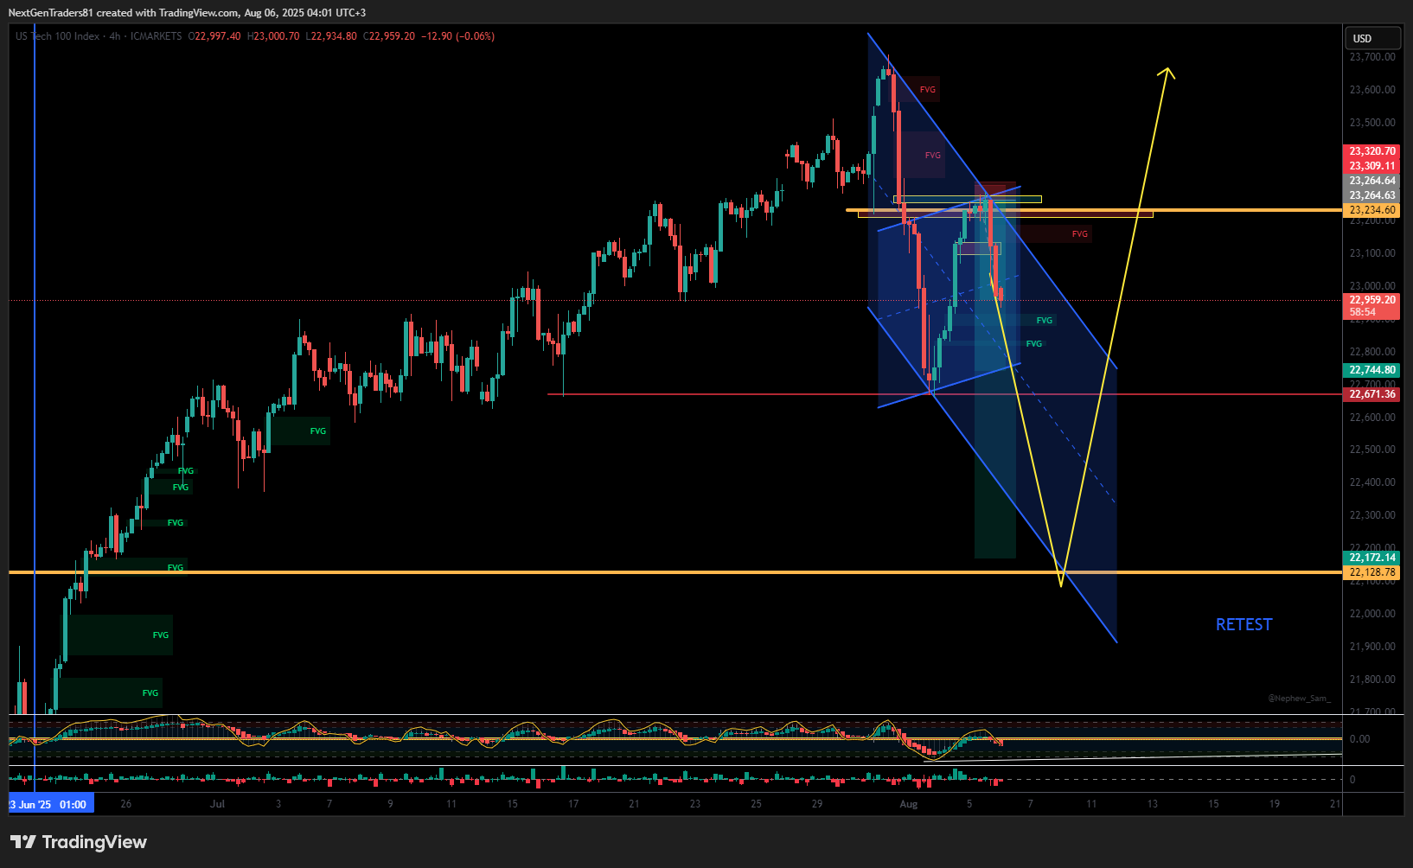The height and width of the screenshot is (868, 1413).
Task: Click the 'Jul' label on the time axis
Action: [217, 804]
